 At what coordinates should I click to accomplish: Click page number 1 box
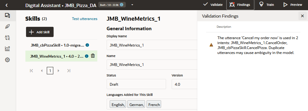click(x=50, y=71)
